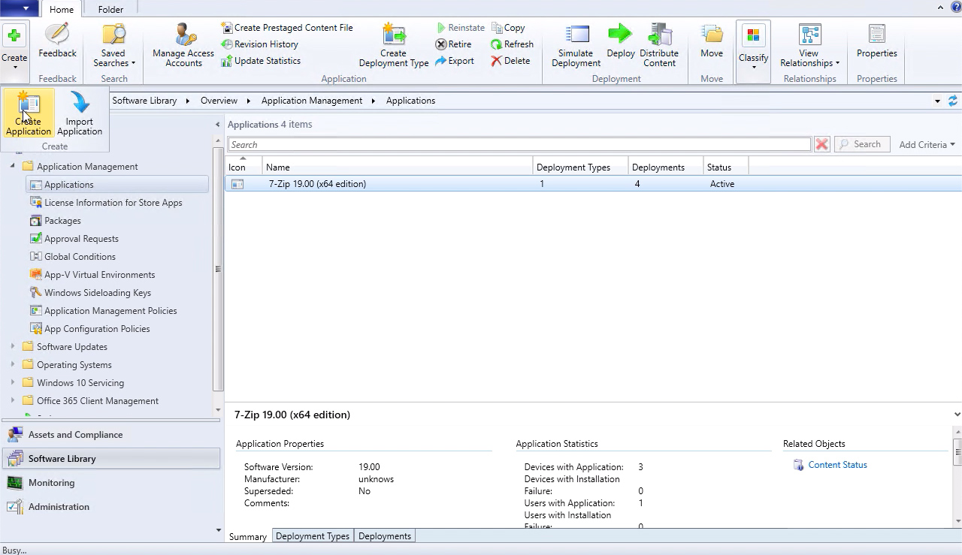Select the Global Conditions node
962x555 pixels.
pos(72,257)
